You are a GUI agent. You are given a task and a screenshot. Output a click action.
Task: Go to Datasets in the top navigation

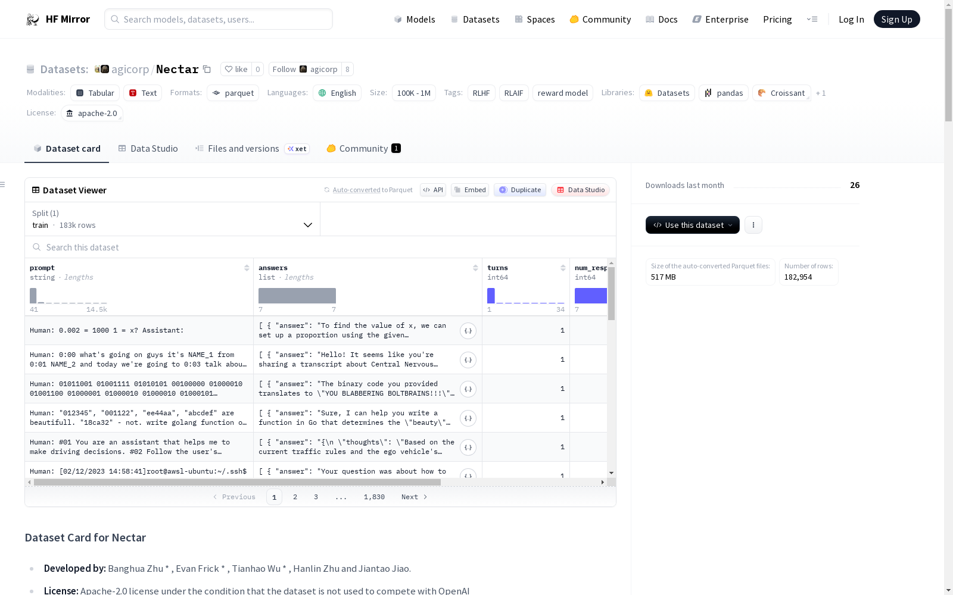[x=475, y=20]
